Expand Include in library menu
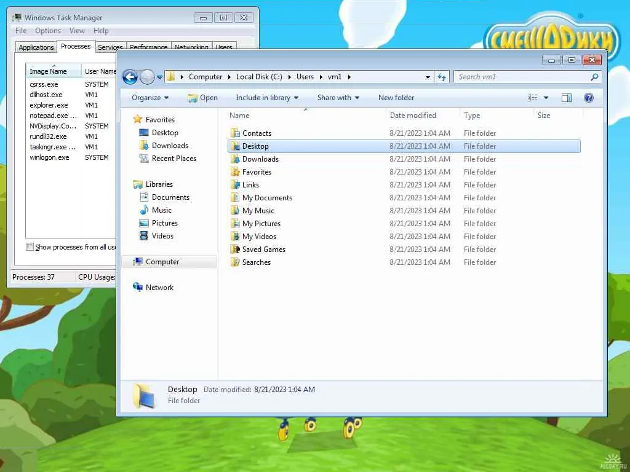Viewport: 630px width, 472px height. 267,98
